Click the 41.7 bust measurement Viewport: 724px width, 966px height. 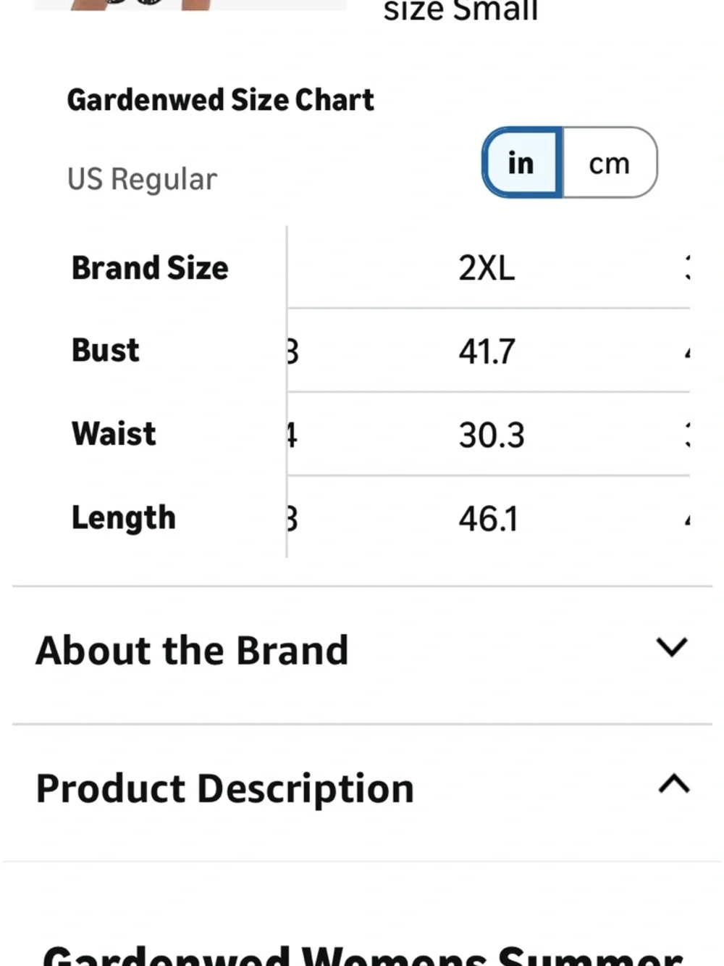487,351
